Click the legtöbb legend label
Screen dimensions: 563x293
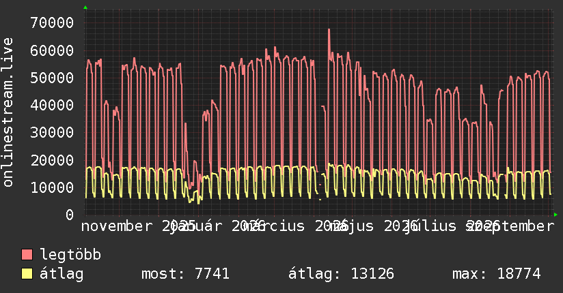click(70, 255)
